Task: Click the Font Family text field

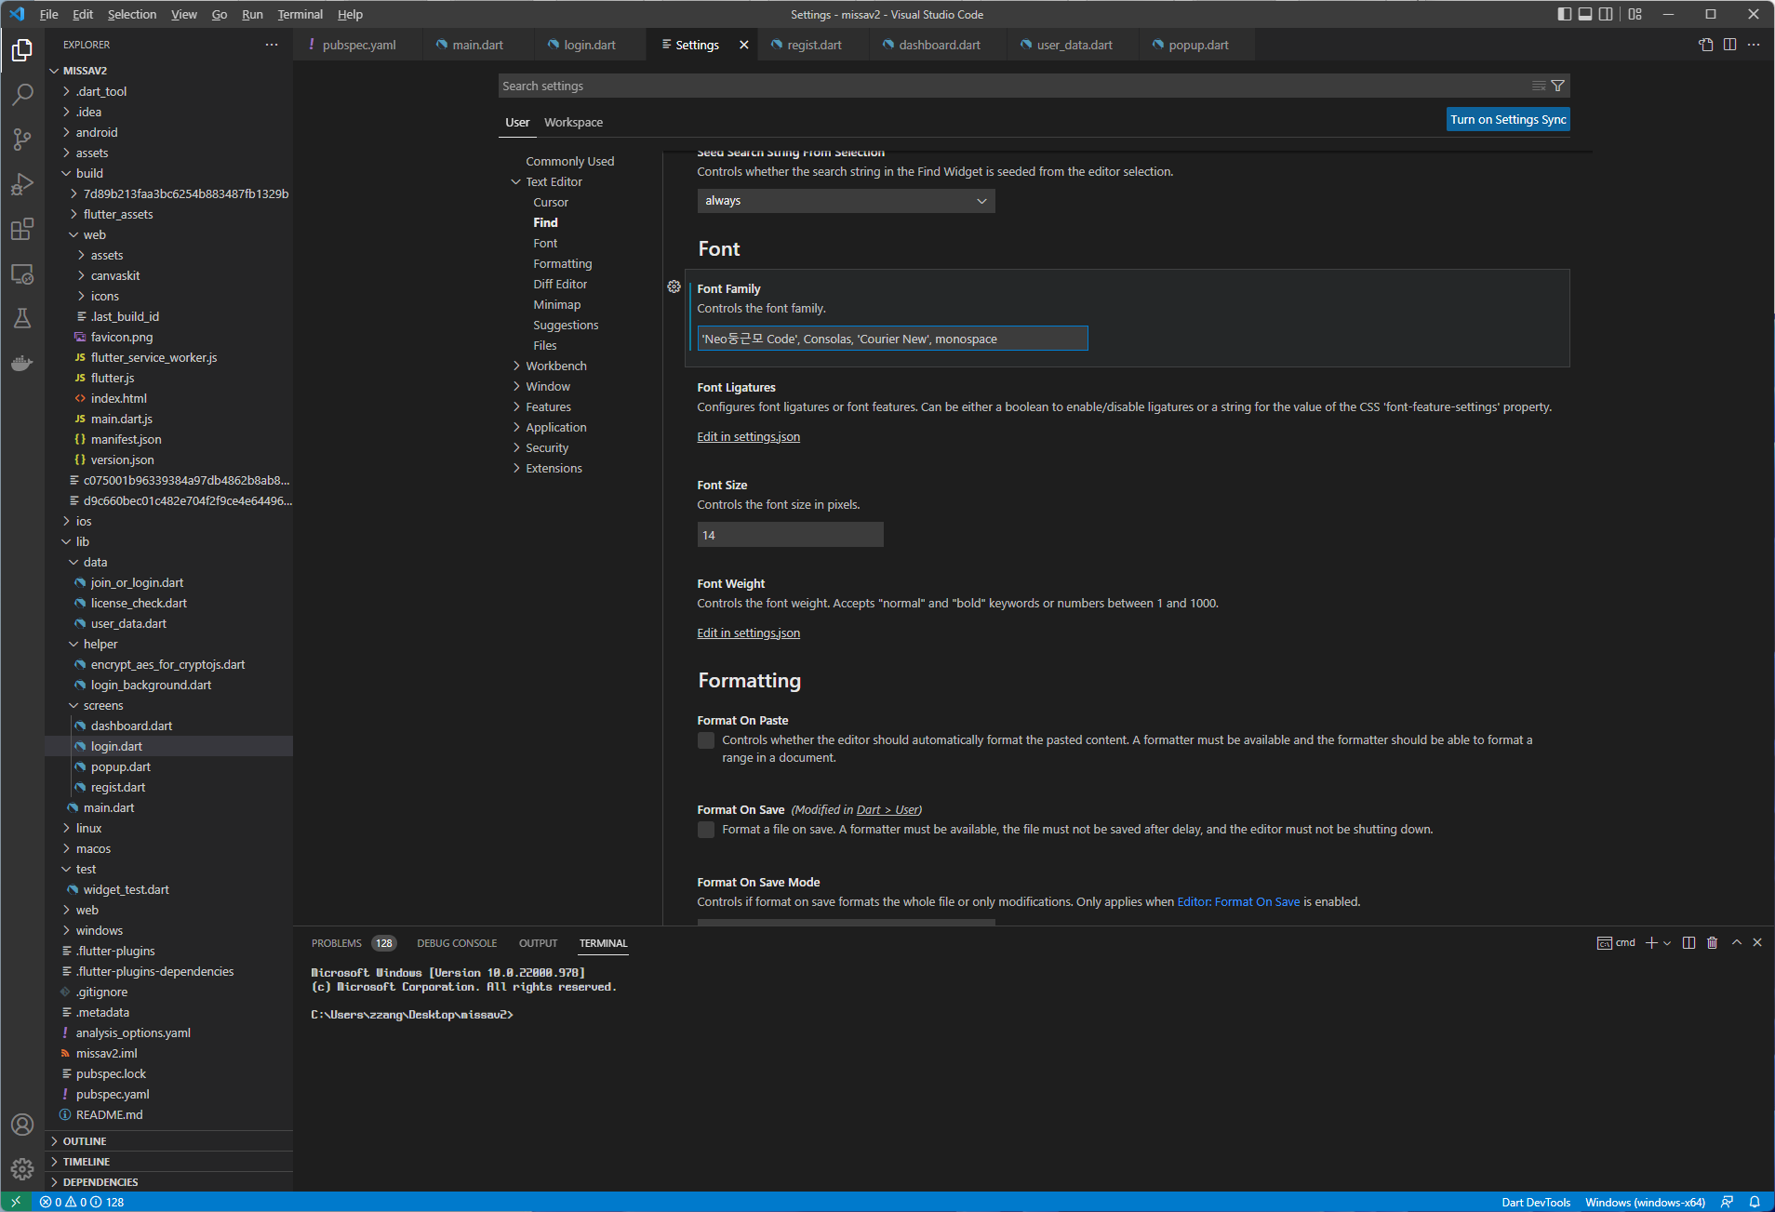Action: click(x=892, y=339)
